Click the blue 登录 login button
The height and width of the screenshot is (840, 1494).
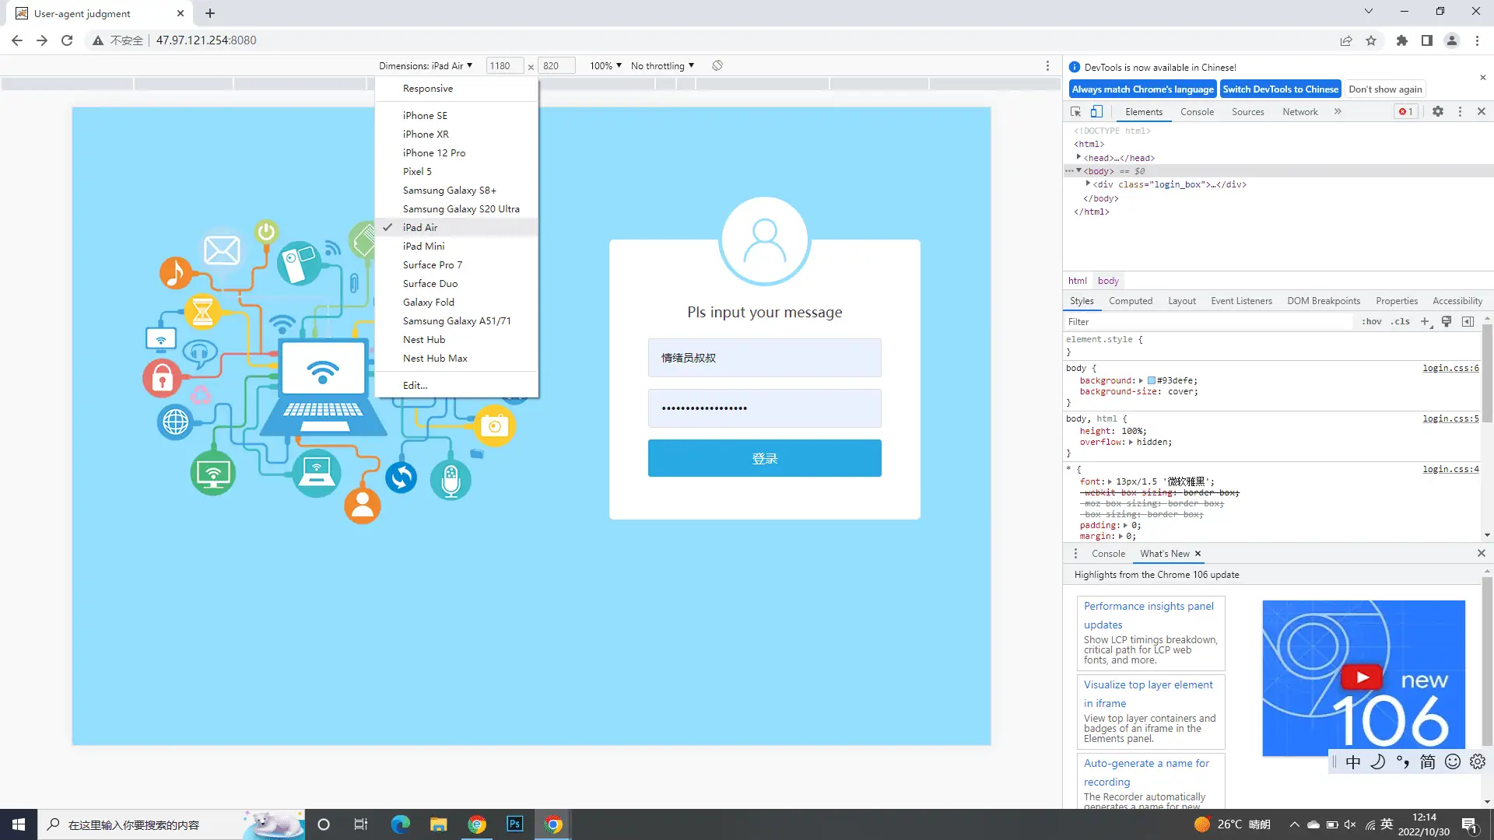(764, 458)
